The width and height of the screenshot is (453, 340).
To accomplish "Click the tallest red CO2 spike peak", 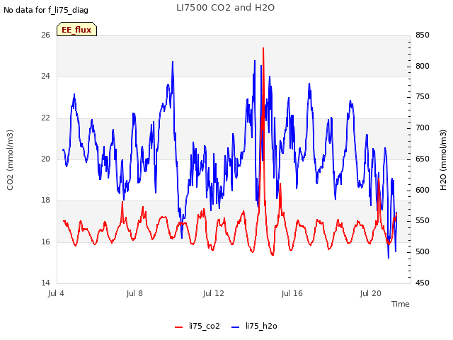I will coord(263,49).
